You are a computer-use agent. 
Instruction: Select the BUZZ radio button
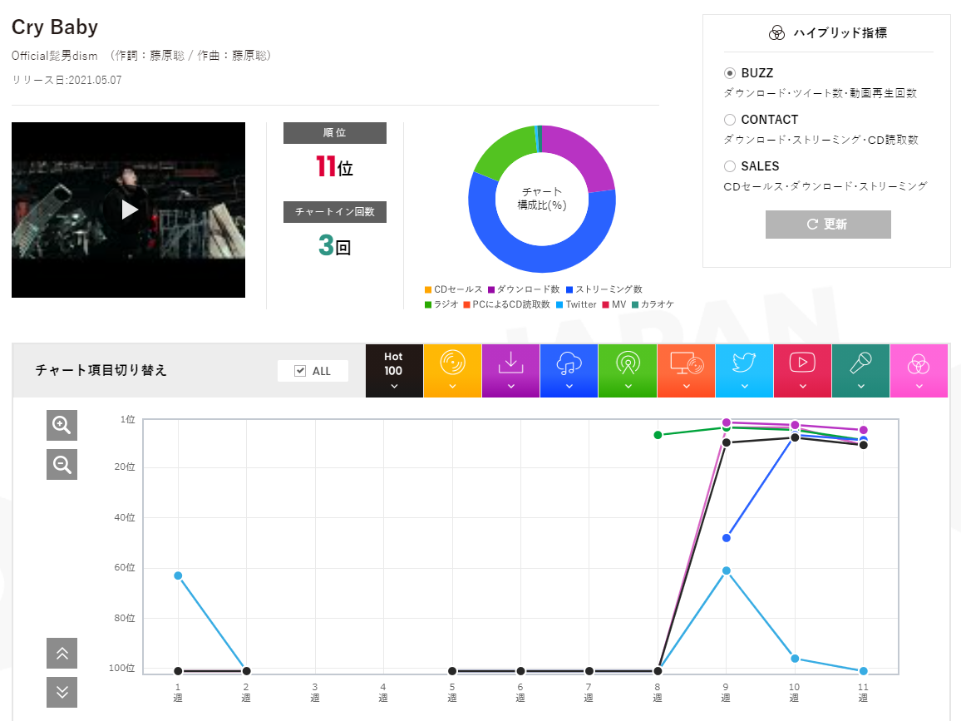[729, 73]
